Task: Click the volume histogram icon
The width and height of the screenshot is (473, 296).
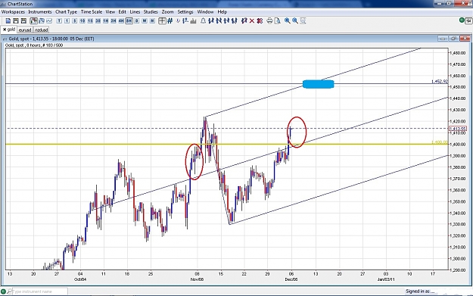Action: coord(194,21)
